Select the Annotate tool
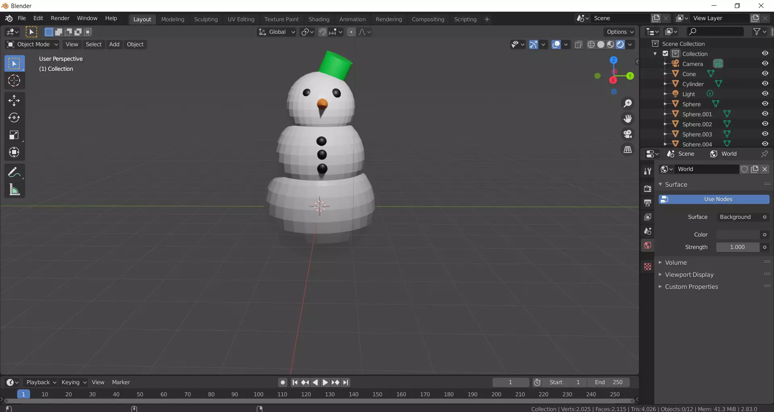 [x=14, y=172]
